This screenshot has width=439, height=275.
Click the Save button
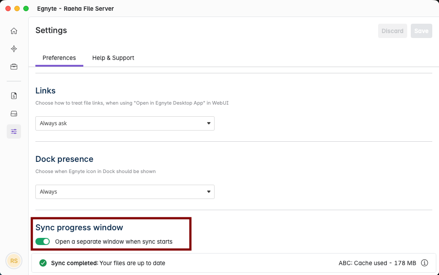[x=422, y=31]
